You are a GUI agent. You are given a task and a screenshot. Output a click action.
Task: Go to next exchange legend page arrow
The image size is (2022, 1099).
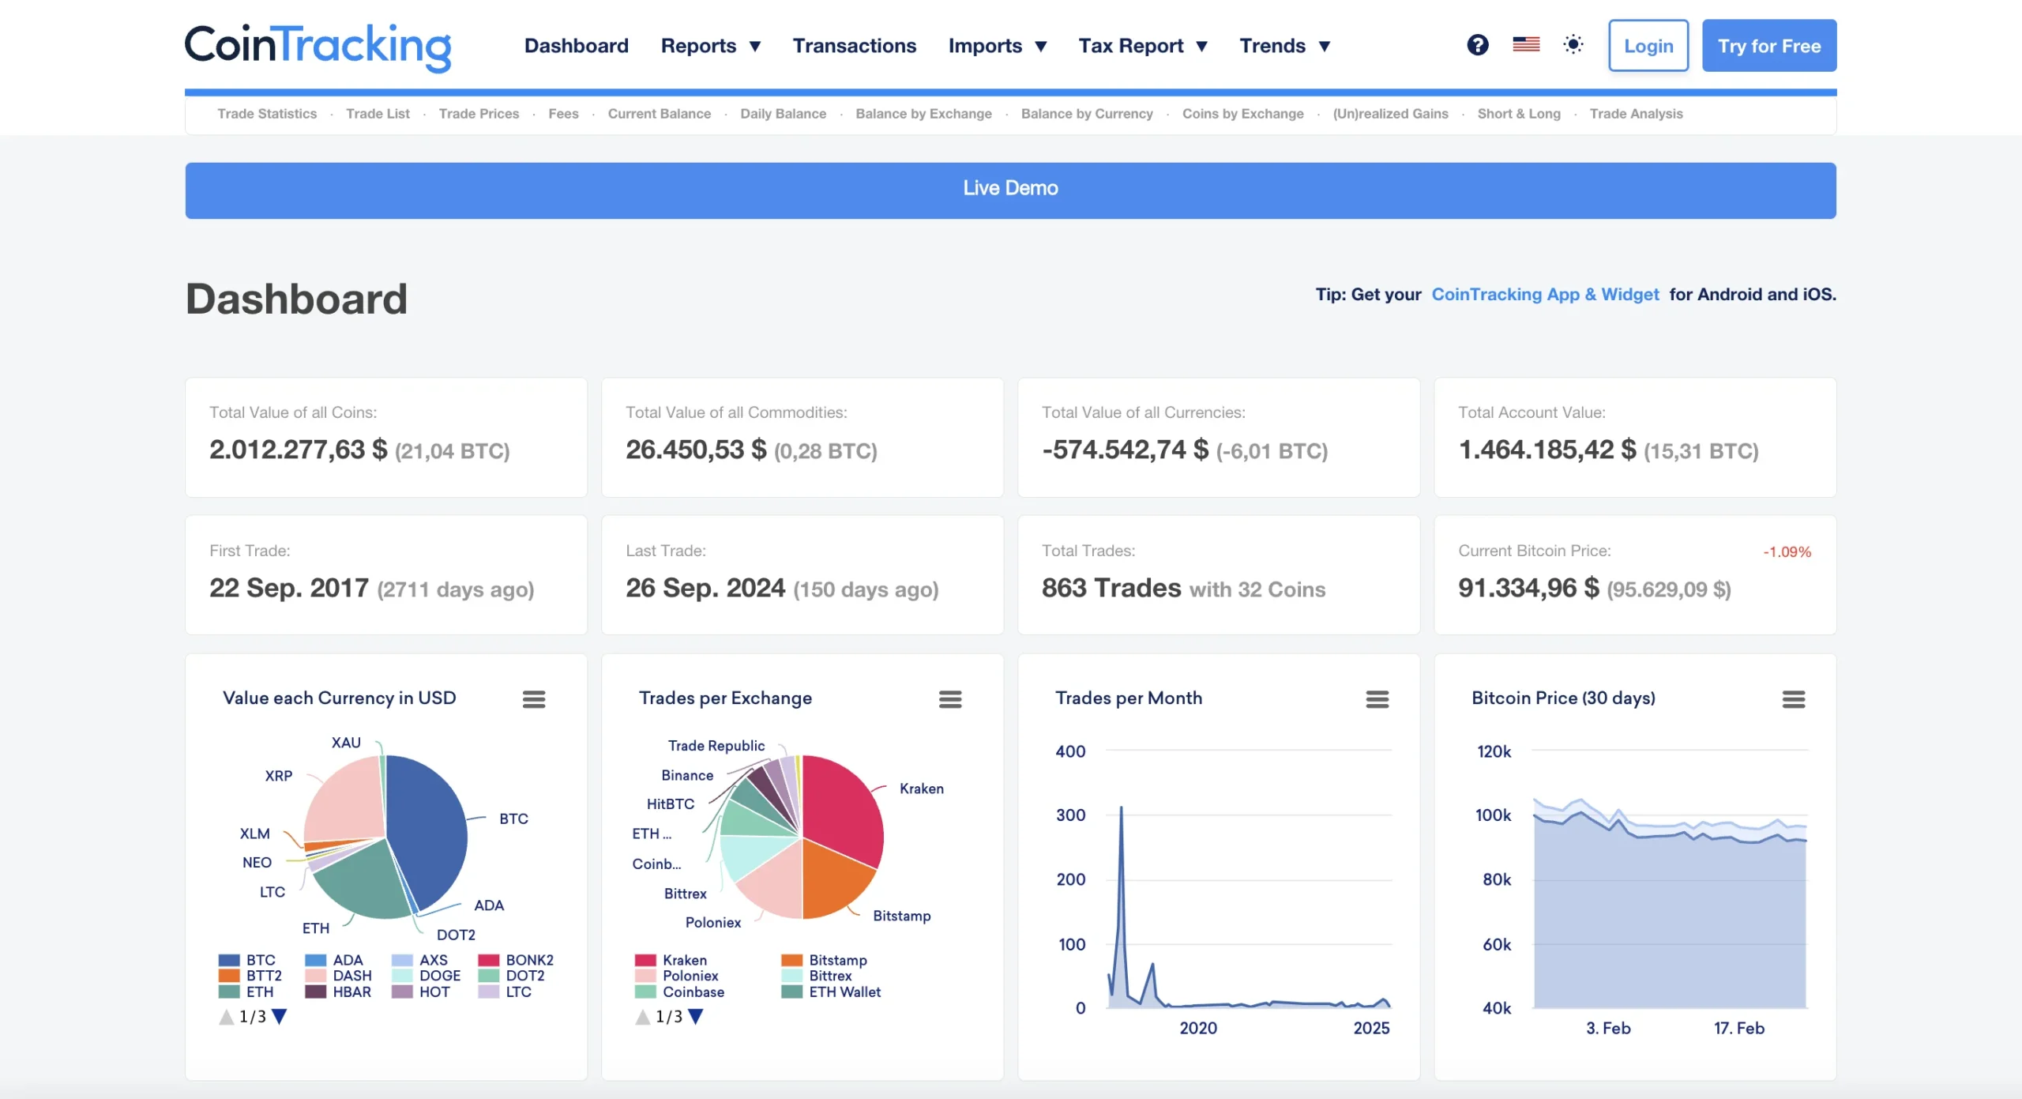696,1017
